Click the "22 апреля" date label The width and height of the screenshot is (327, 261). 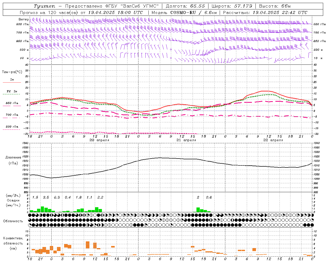[273, 140]
